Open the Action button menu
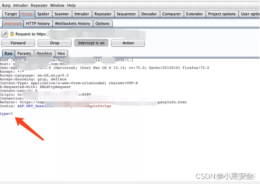The image size is (260, 184). tap(128, 43)
